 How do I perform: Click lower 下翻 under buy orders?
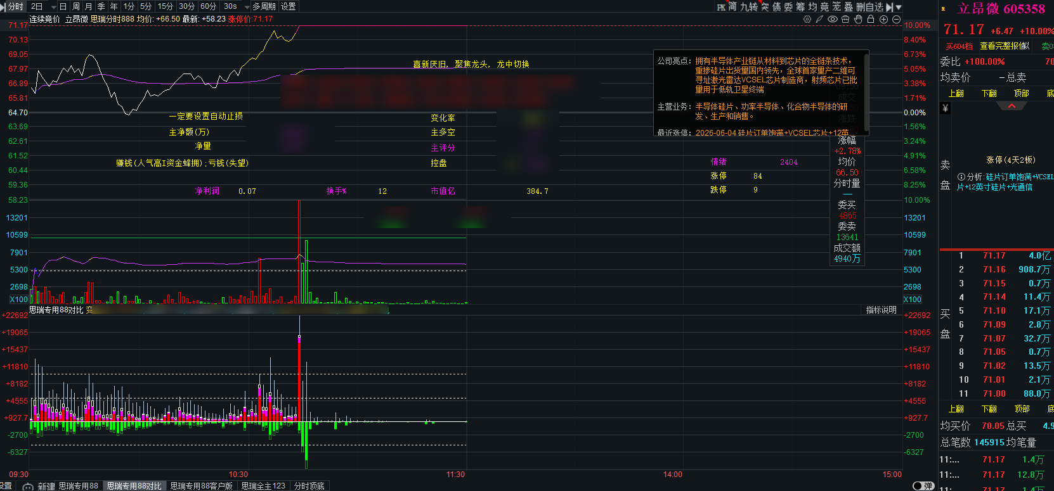coord(989,409)
